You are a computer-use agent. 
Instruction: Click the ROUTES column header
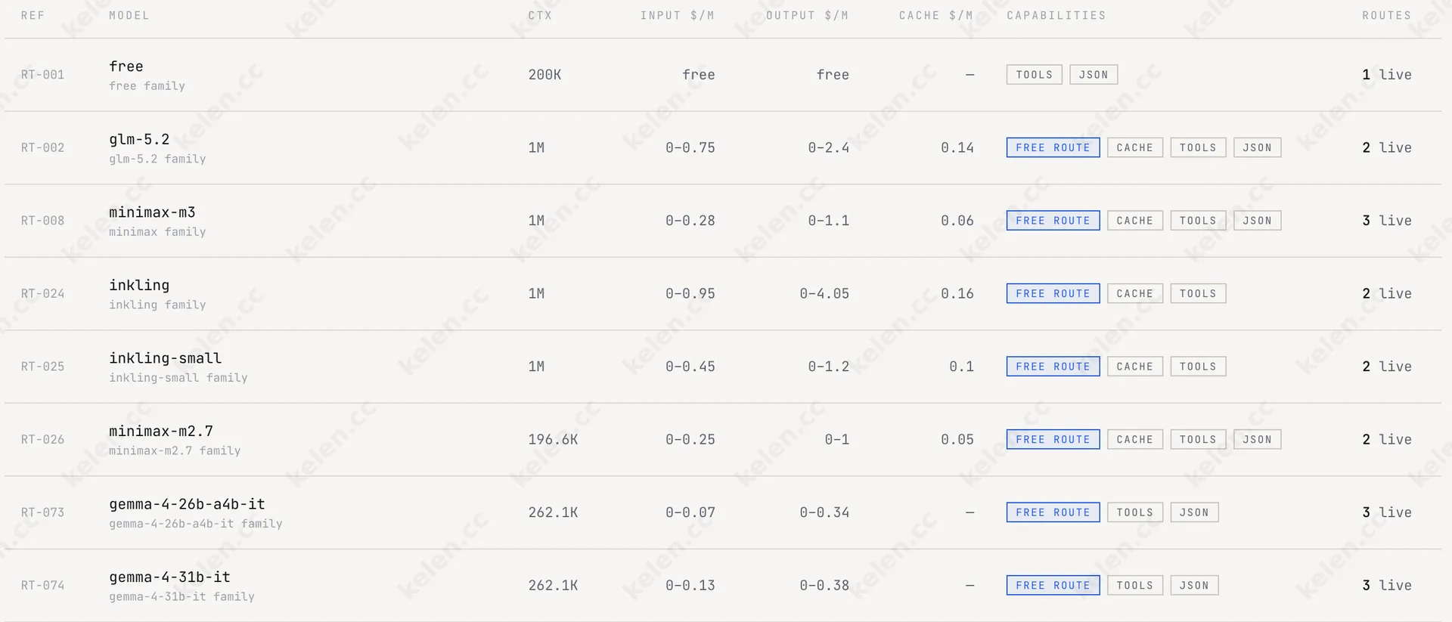tap(1386, 15)
